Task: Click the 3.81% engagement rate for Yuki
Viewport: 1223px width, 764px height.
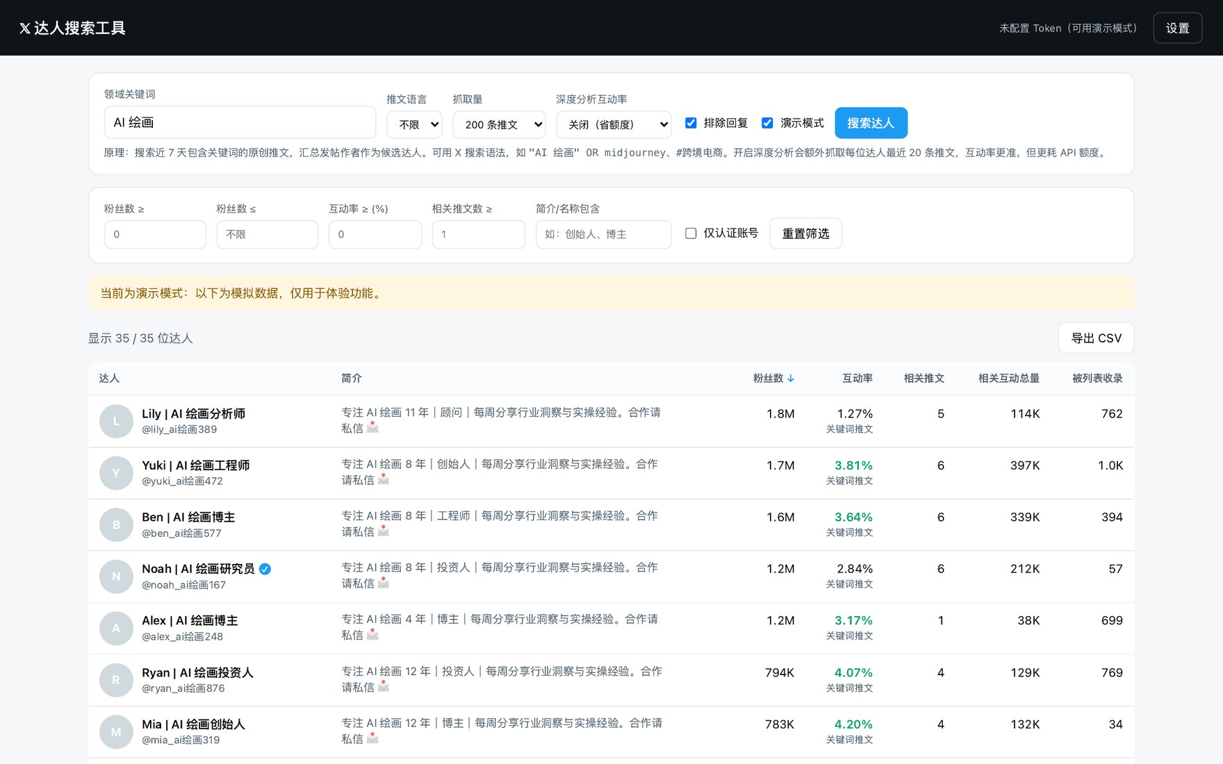Action: click(x=853, y=465)
